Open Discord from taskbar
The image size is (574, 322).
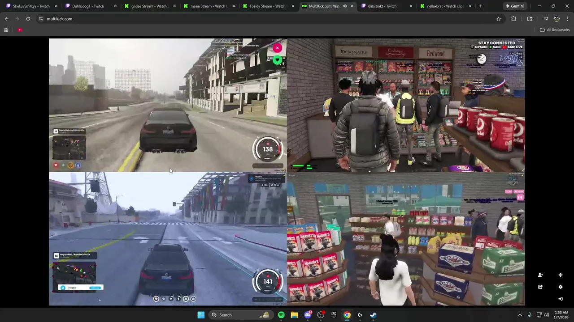[308, 315]
